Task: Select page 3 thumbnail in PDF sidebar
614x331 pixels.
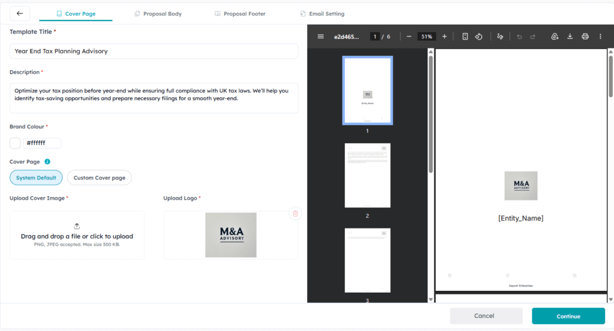Action: pyautogui.click(x=368, y=260)
